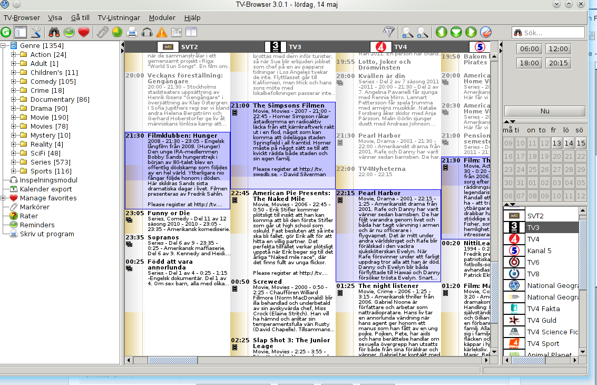
Task: Expand the Action [24] genre folder
Action: tap(13, 54)
